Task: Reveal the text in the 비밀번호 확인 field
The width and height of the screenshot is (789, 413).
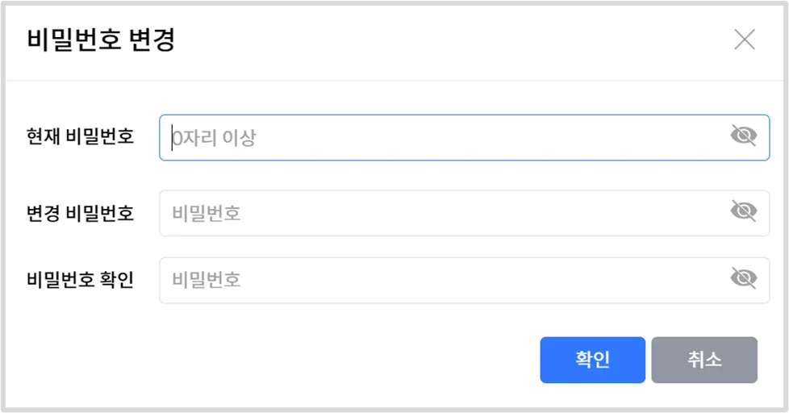Action: (x=743, y=278)
